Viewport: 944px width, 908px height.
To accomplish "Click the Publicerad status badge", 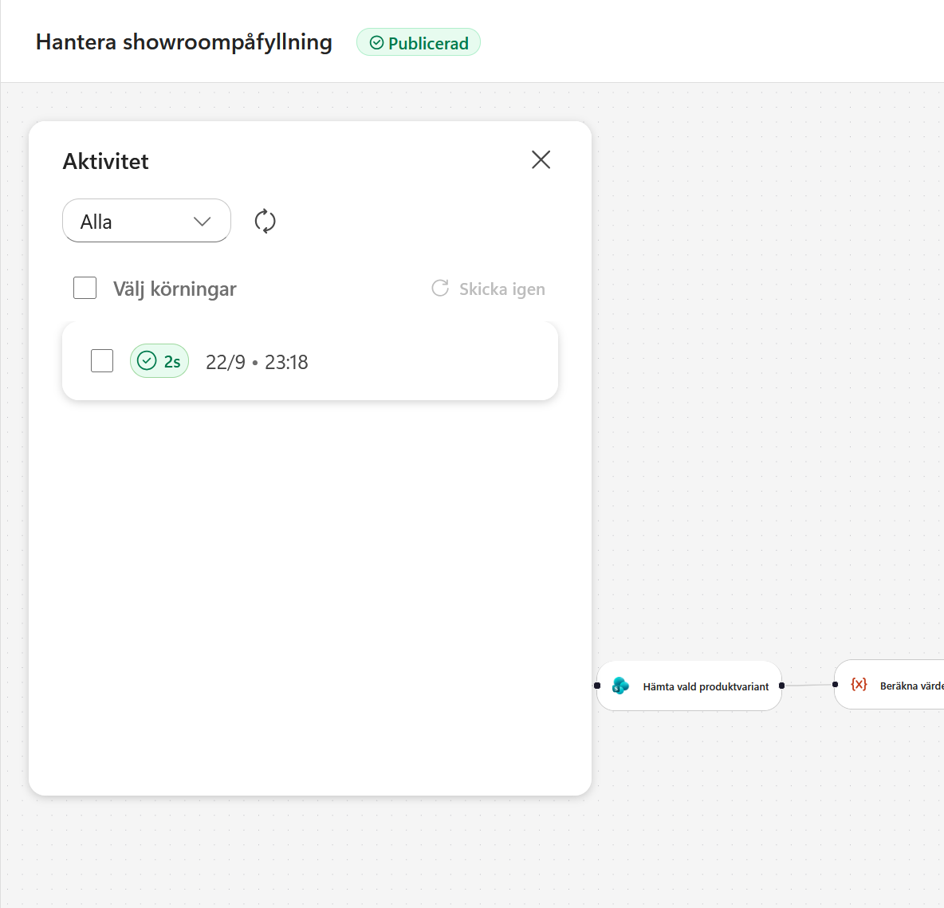I will click(x=419, y=43).
